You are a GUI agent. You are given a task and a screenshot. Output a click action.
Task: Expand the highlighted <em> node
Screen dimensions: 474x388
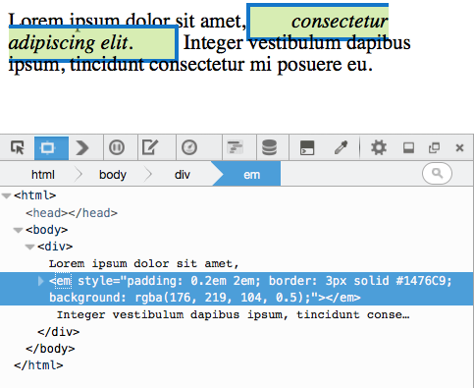click(41, 281)
